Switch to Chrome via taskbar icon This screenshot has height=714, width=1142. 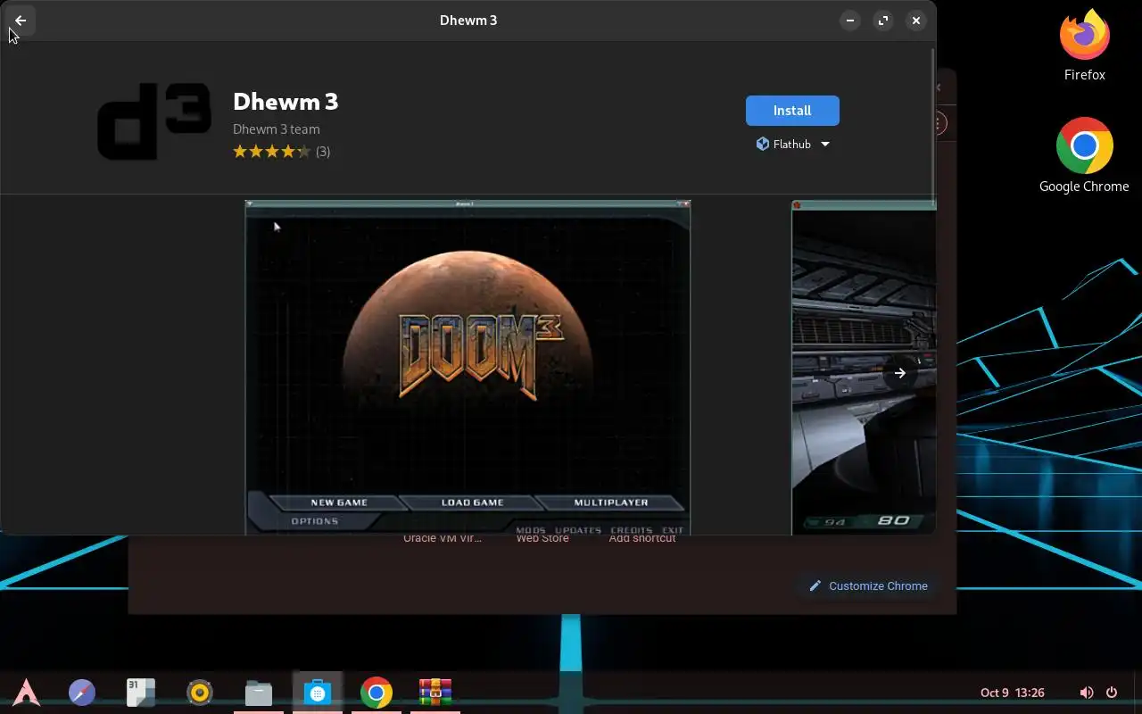point(377,693)
